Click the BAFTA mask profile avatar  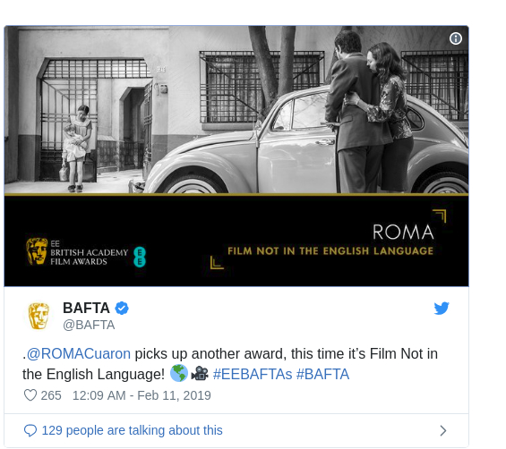(39, 316)
